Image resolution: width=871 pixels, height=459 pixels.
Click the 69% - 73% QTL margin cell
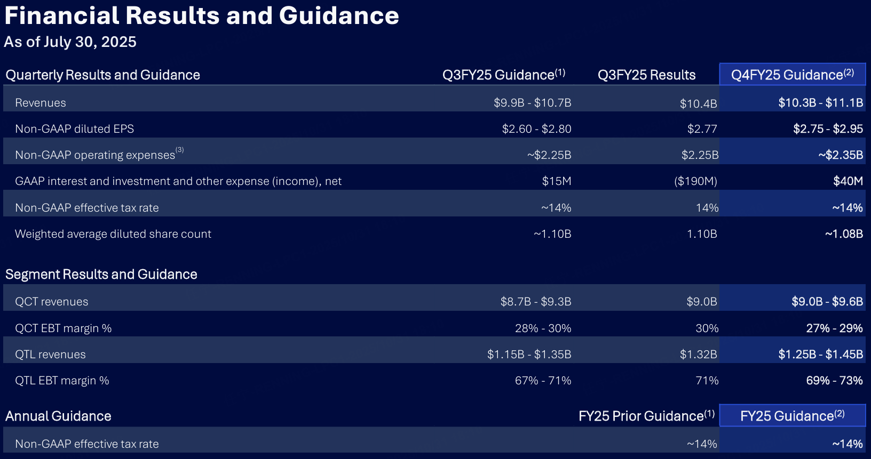[x=834, y=381]
